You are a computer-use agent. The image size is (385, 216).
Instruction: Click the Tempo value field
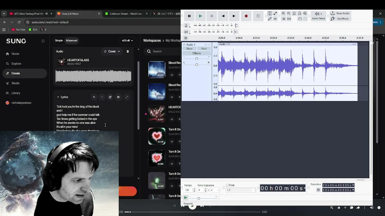pyautogui.click(x=188, y=190)
